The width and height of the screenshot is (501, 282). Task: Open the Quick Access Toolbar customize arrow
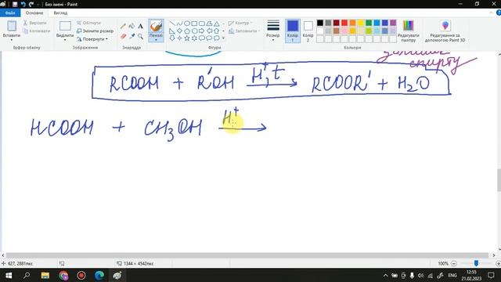[x=38, y=4]
